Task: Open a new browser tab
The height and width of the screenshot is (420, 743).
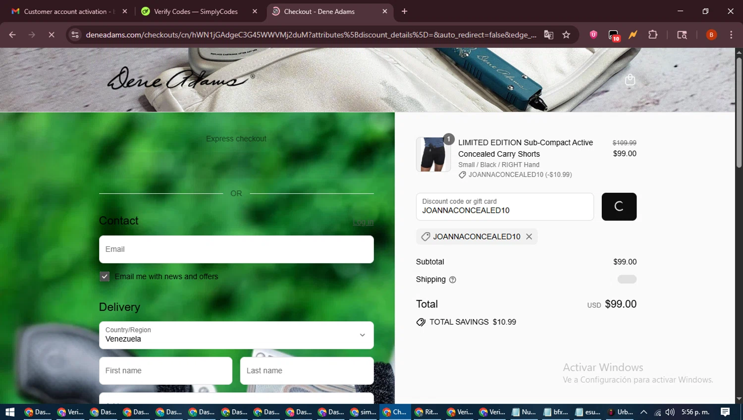Action: [404, 11]
